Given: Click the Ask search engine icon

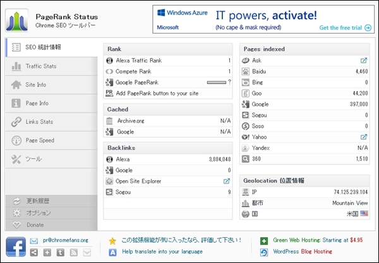Looking at the screenshot, I should coord(245,61).
